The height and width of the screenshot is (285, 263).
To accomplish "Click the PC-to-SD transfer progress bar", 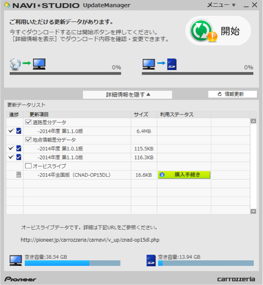I will [x=197, y=73].
